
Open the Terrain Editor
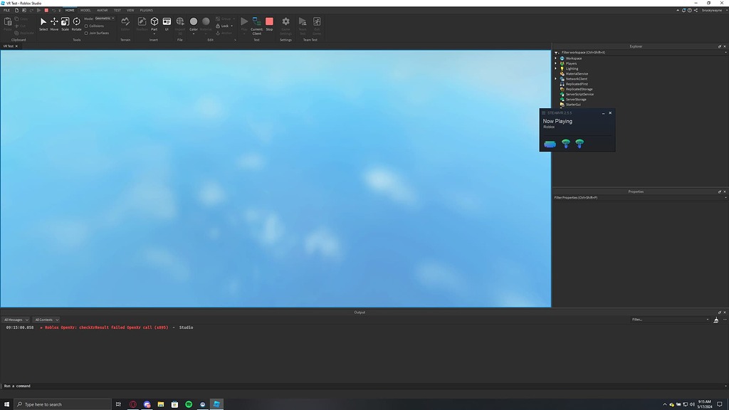click(126, 23)
